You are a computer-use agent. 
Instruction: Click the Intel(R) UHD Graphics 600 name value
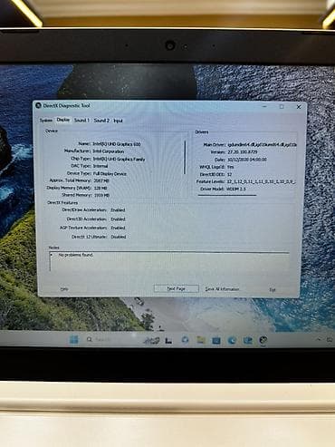(x=117, y=144)
